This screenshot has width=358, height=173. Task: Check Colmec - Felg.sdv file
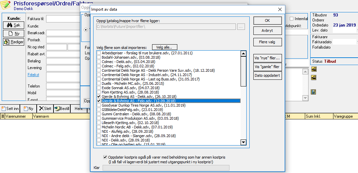point(99,66)
